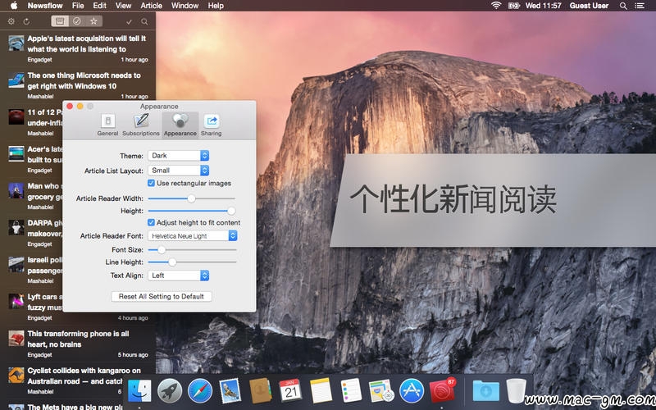Open Downloads folder in Dock
The height and width of the screenshot is (410, 656).
click(485, 391)
